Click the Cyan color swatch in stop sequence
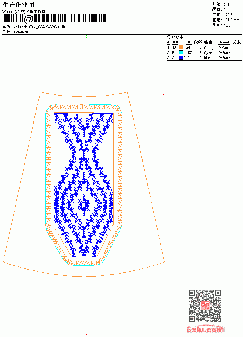Image resolution: width=243 pixels, height=337 pixels. [x=181, y=53]
